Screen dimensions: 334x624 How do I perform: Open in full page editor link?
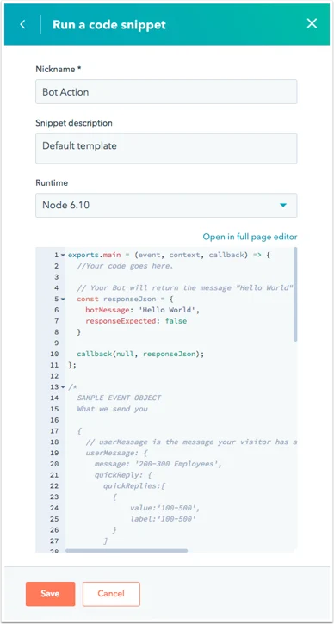[x=250, y=237]
